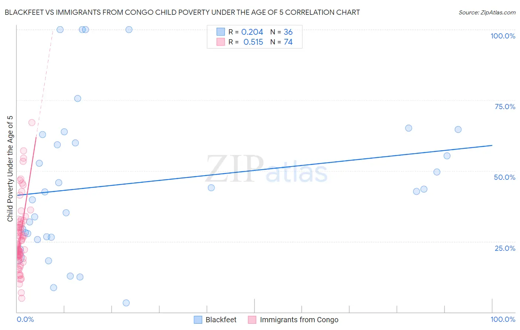Image resolution: width=520 pixels, height=330 pixels.
Task: Click the Blackfeet legend color swatch
Action: (x=198, y=320)
